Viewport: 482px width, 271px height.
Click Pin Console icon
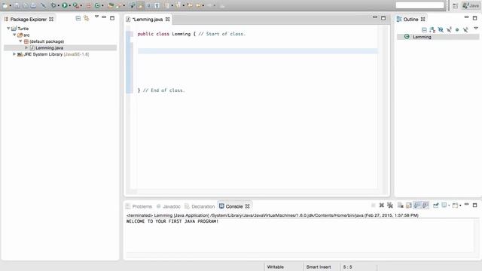click(435, 206)
